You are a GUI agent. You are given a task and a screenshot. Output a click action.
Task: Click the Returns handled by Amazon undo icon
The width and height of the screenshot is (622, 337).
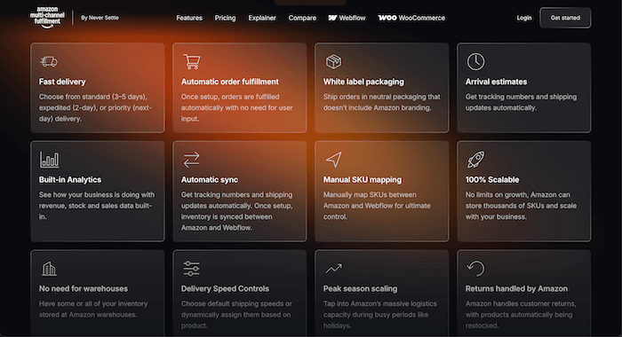point(475,269)
